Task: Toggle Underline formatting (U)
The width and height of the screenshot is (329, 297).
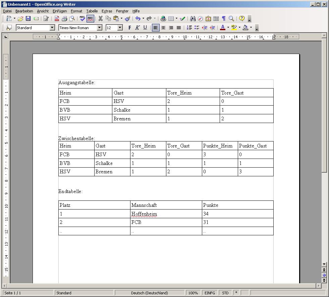Action: click(x=145, y=28)
